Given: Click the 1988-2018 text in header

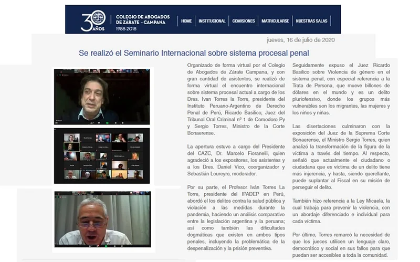Looking at the screenshot, I should click(126, 29).
